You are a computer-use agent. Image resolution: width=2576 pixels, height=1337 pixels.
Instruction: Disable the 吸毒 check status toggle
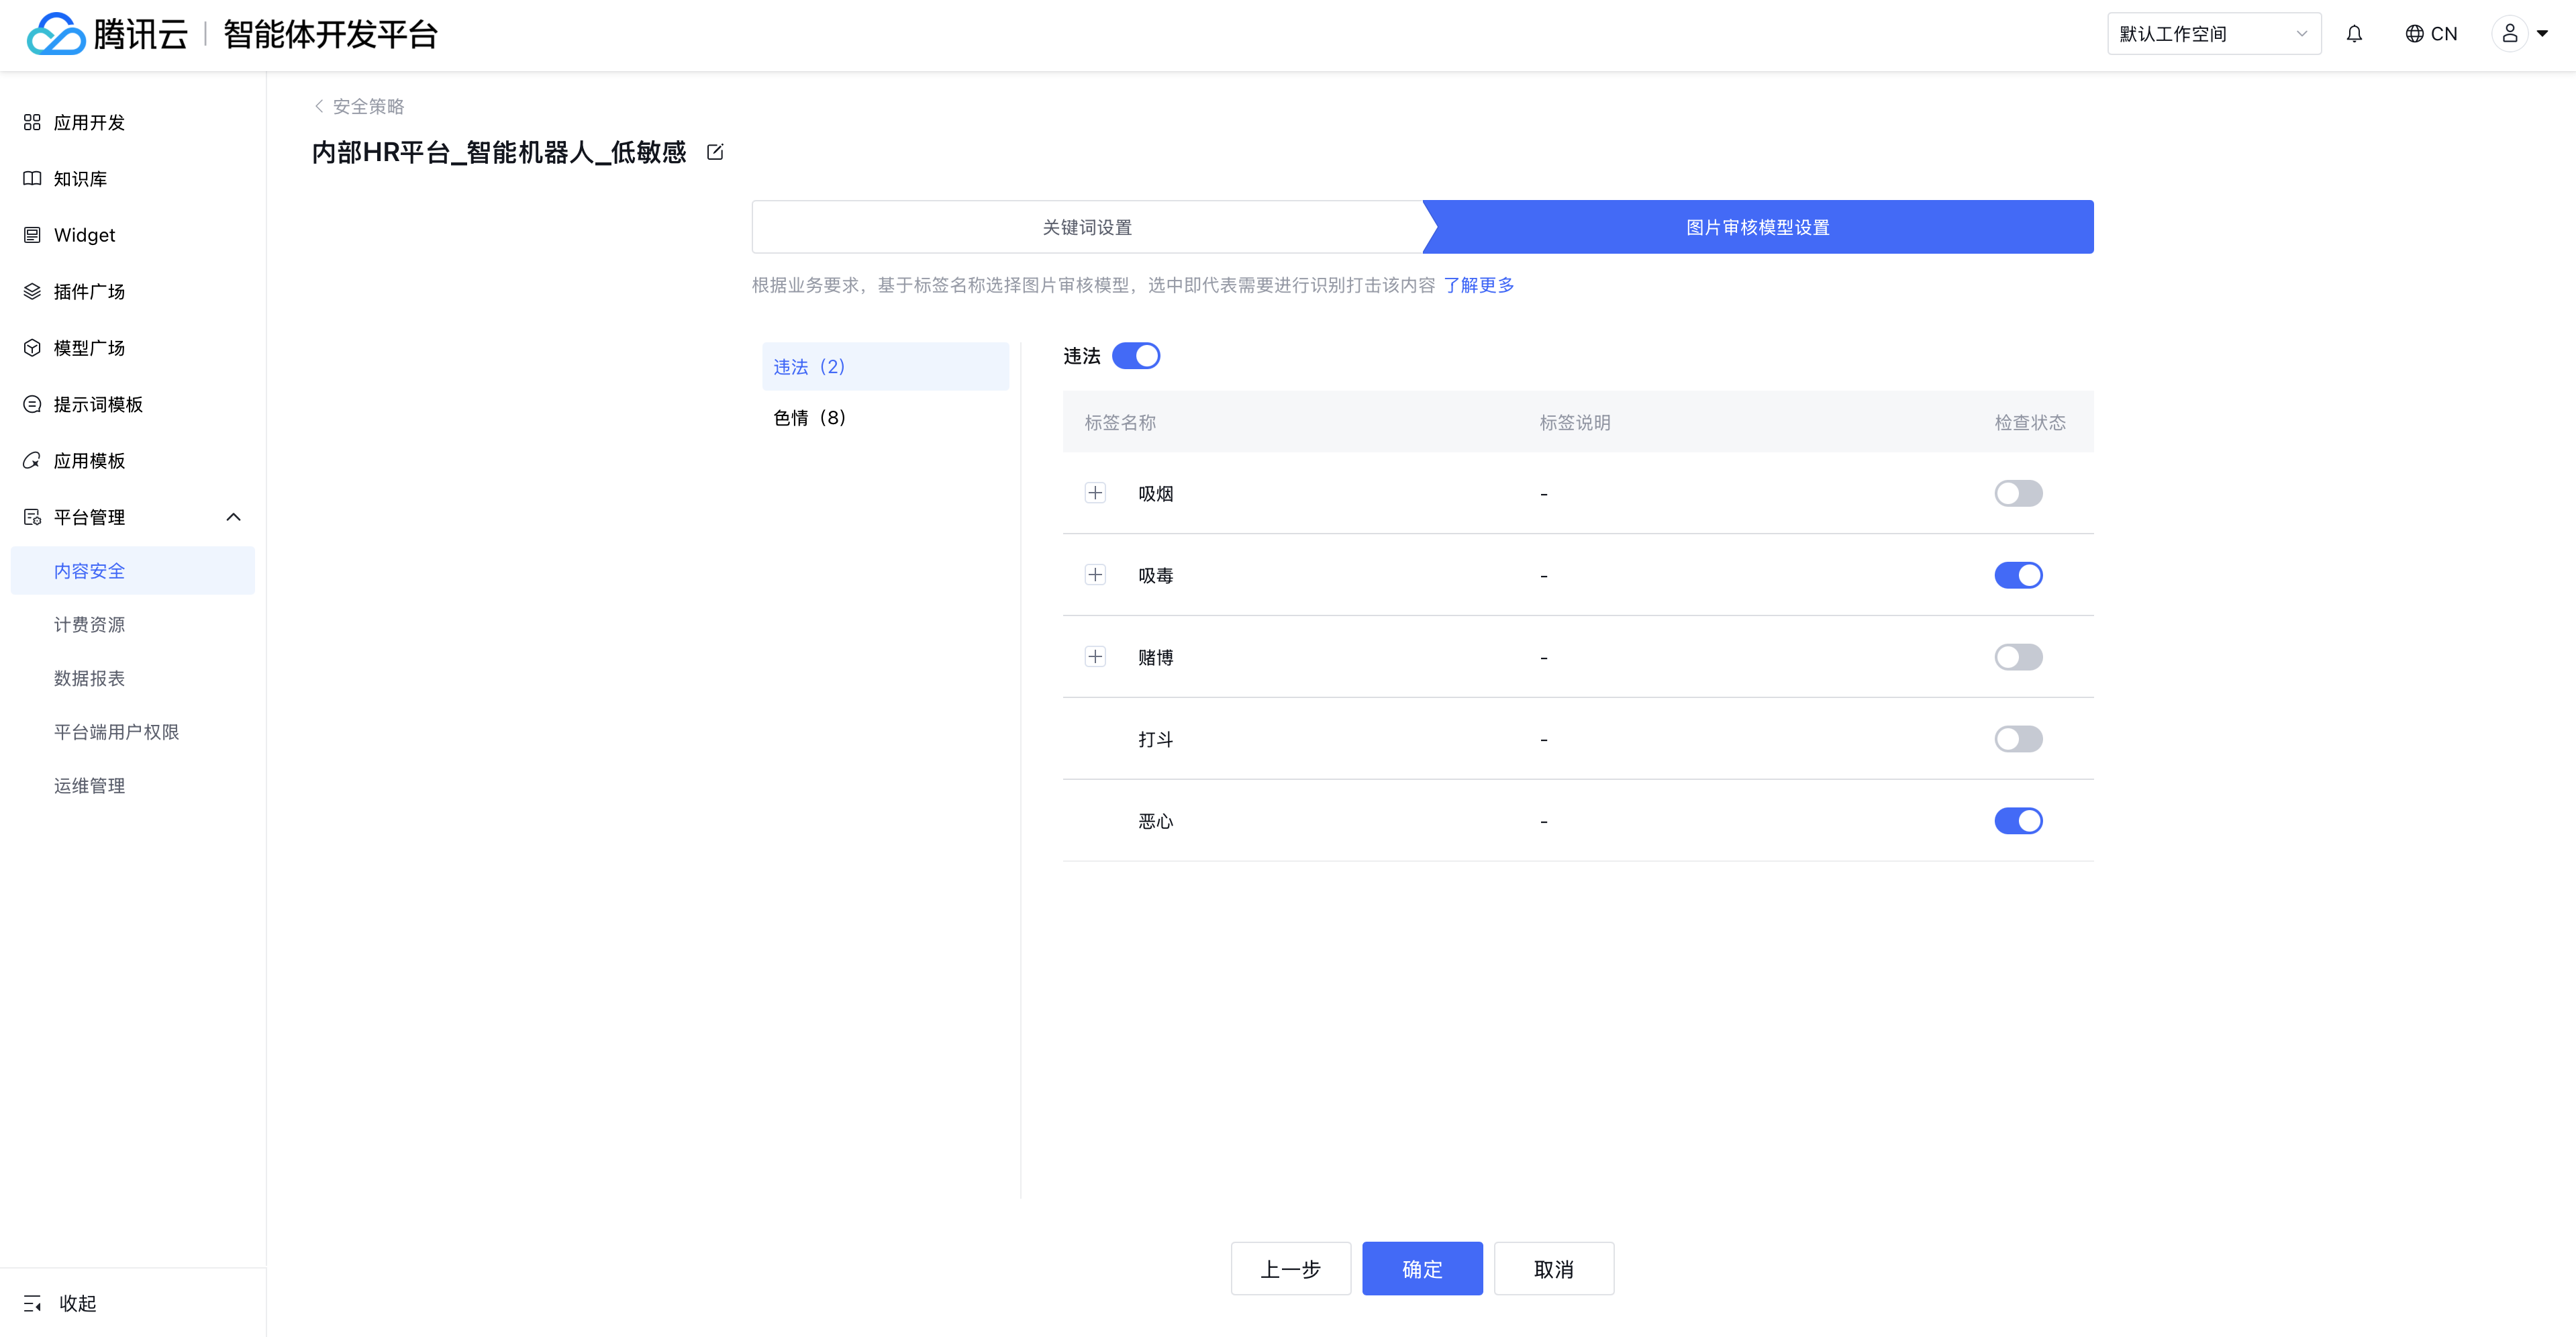coord(2018,576)
